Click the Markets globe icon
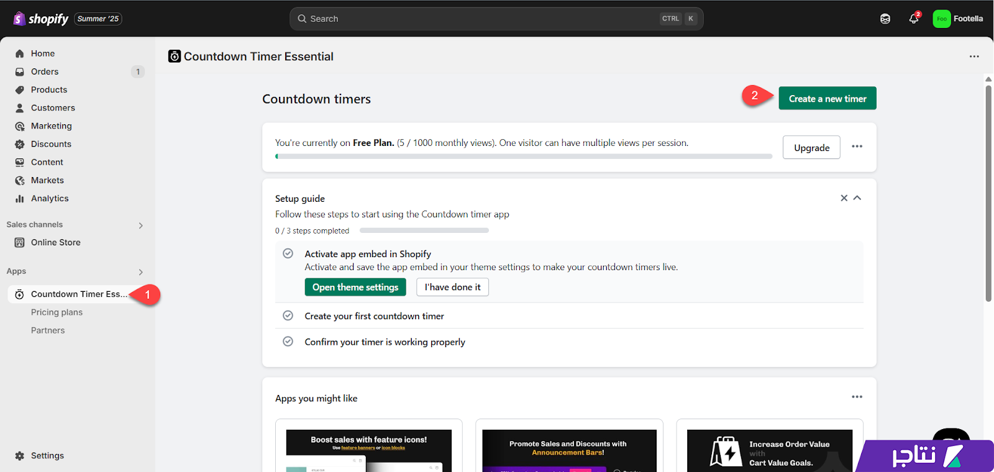The width and height of the screenshot is (994, 472). click(20, 180)
